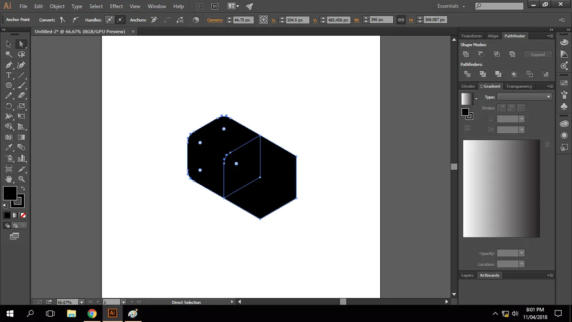The image size is (572, 322).
Task: Select the Lasso tool
Action: [x=21, y=54]
